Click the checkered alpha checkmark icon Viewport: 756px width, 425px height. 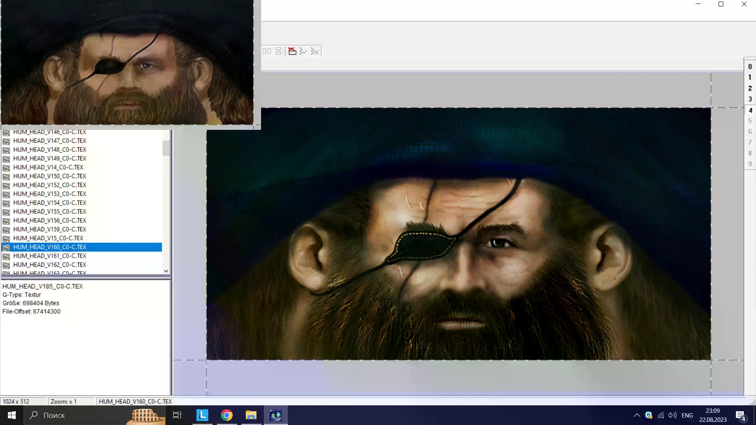coord(303,51)
